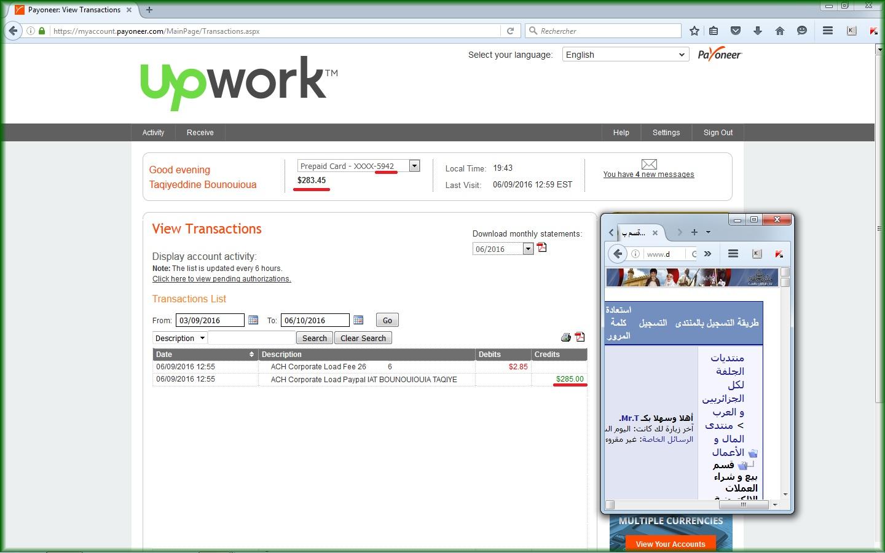Click the smiley chat icon in toolbar
Image resolution: width=885 pixels, height=553 pixels.
click(x=801, y=31)
